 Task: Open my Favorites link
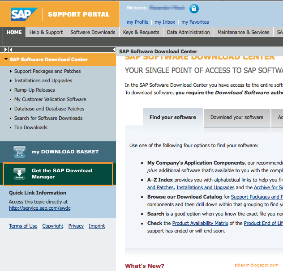click(x=195, y=22)
